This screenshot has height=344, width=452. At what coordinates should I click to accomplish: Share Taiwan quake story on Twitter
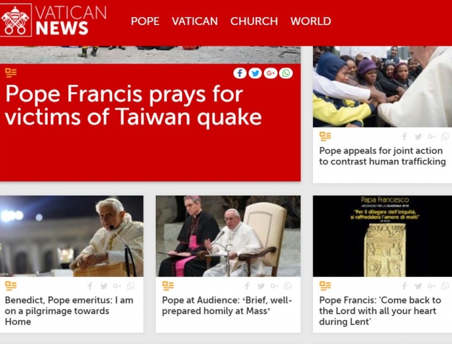point(255,73)
